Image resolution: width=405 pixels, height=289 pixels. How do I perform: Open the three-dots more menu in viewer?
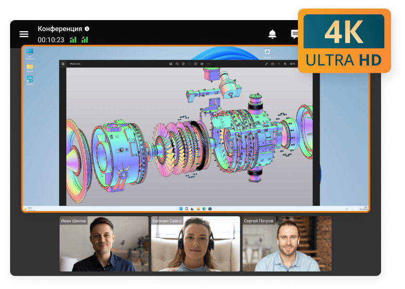(208, 64)
